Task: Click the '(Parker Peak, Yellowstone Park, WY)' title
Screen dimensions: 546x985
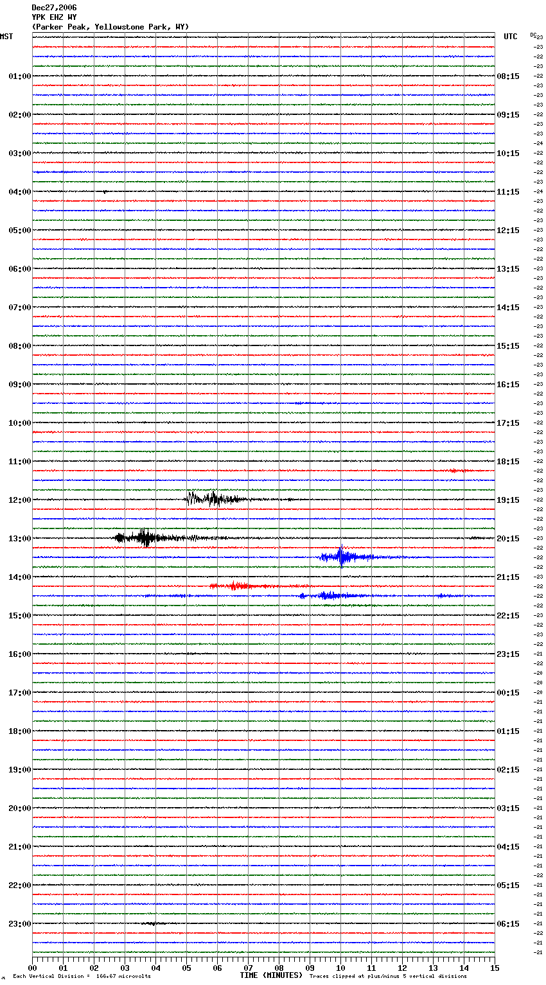Action: pos(110,27)
